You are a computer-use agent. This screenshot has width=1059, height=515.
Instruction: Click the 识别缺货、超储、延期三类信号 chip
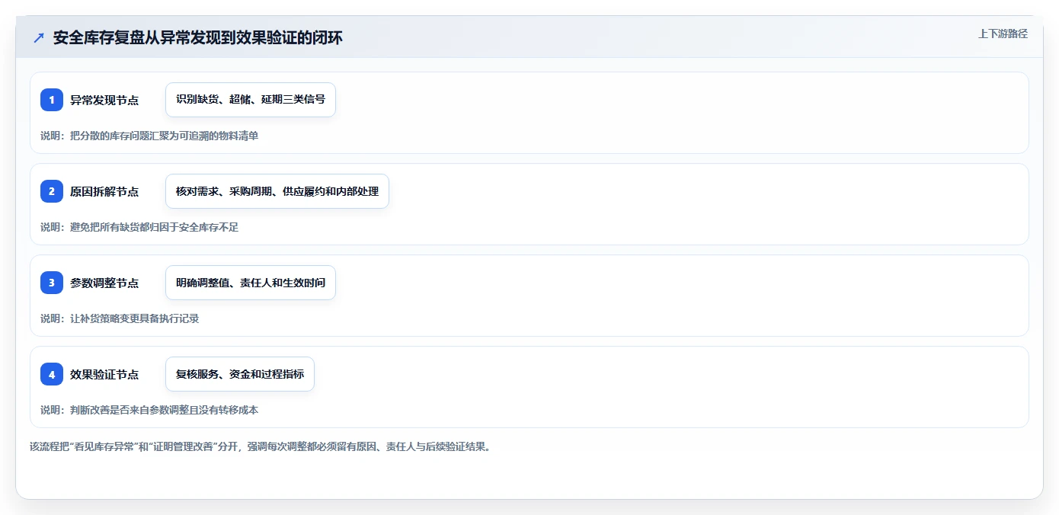(x=251, y=100)
